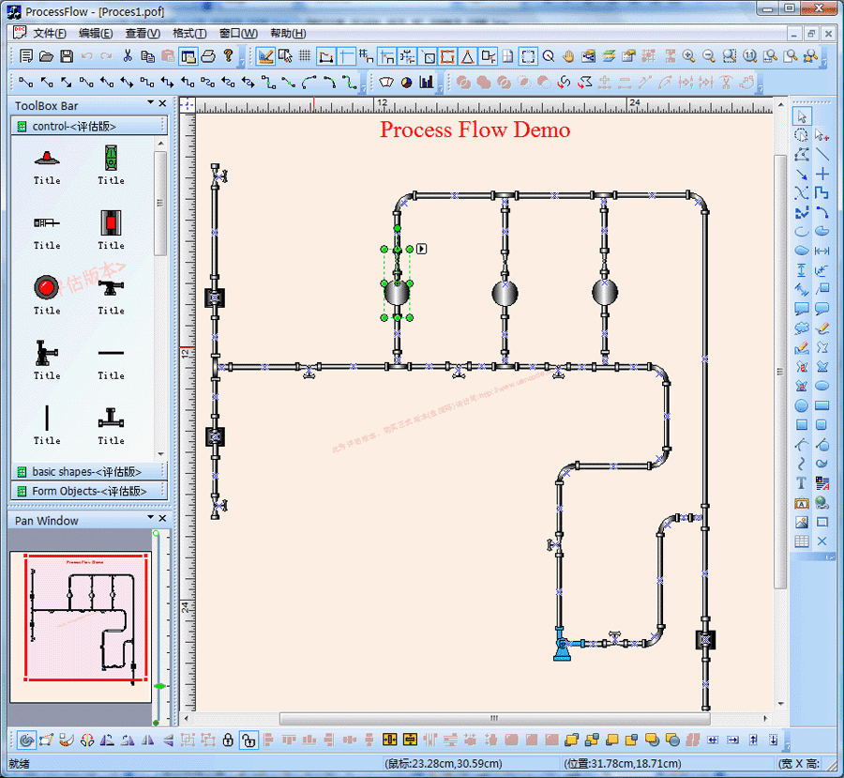Toggle the unlock padlock button in bottom toolbar
844x778 pixels.
pos(248,740)
